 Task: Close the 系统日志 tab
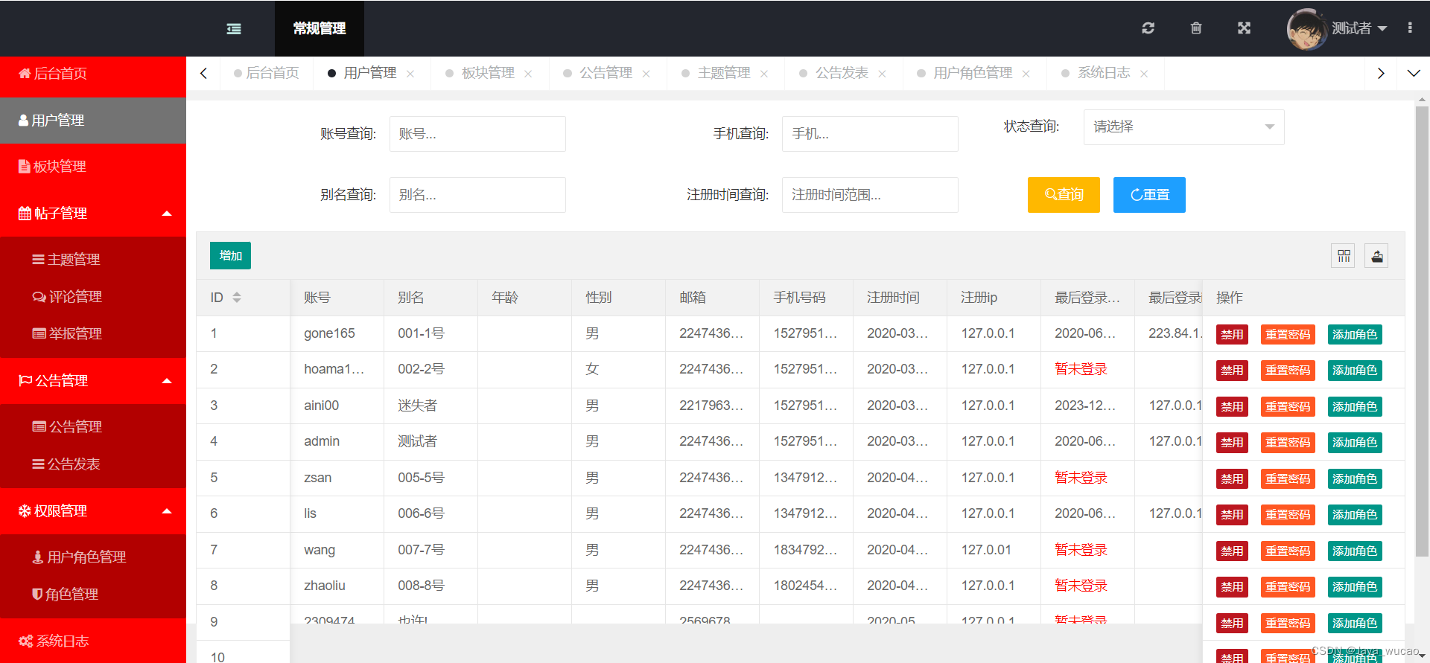click(1144, 74)
